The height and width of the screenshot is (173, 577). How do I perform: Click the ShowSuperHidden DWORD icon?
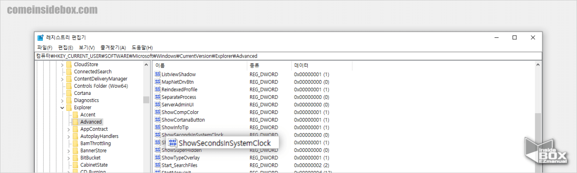coord(158,150)
